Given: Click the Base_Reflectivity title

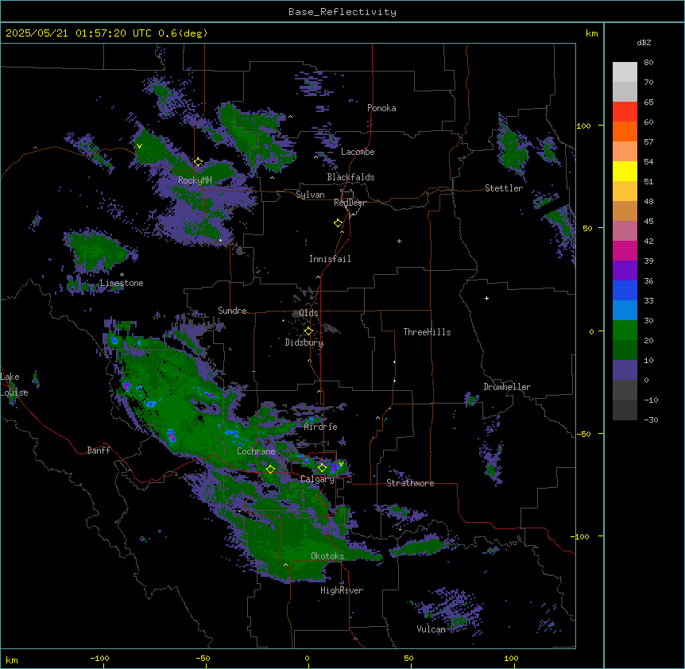Looking at the screenshot, I should tap(342, 12).
